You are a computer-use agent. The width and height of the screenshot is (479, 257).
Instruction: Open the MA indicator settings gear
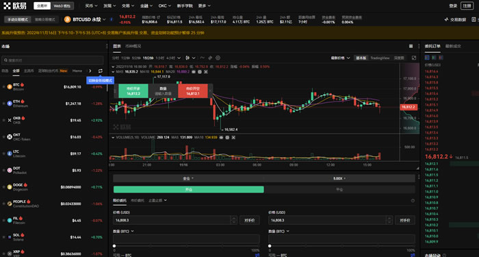click(x=200, y=71)
